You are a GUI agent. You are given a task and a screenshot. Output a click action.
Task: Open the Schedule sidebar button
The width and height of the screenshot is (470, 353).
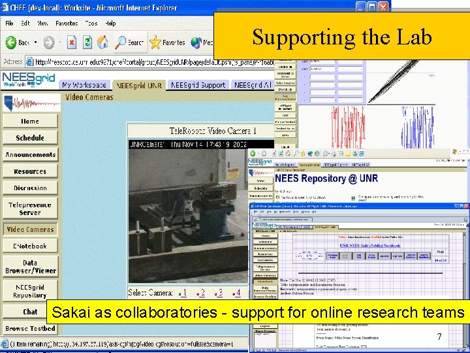tap(30, 138)
